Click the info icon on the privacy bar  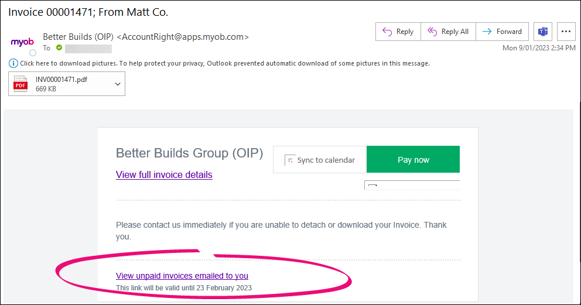[x=13, y=63]
